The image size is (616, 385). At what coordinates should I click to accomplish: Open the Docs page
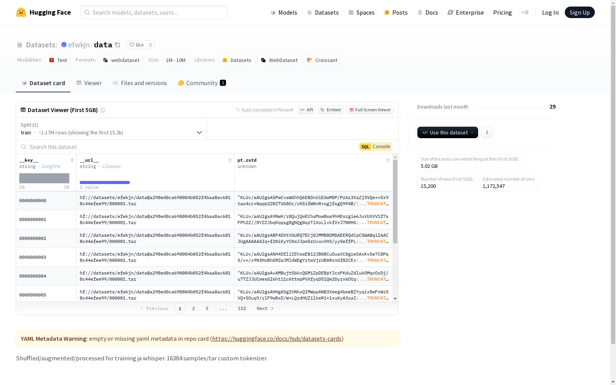(x=428, y=12)
